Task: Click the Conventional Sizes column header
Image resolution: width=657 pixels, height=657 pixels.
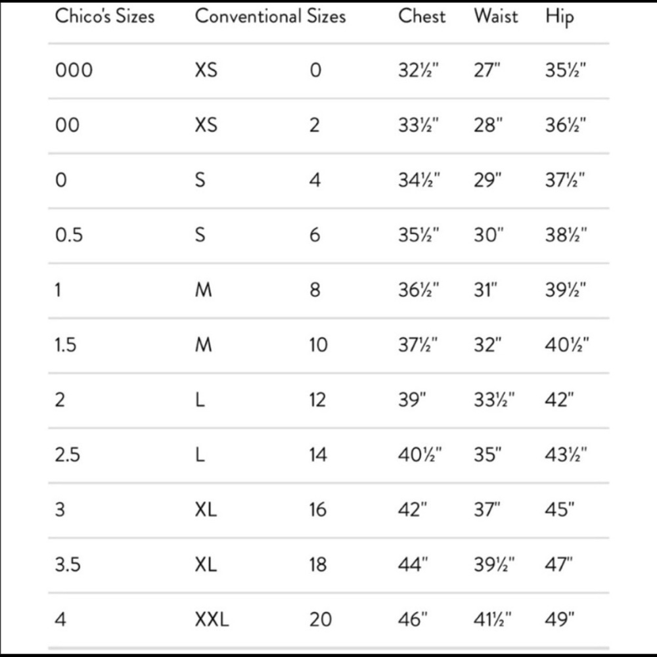Action: [x=270, y=16]
